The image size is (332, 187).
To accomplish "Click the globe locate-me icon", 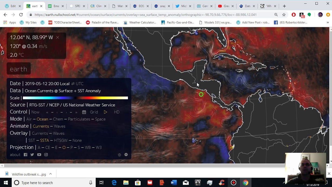I will [119, 155].
